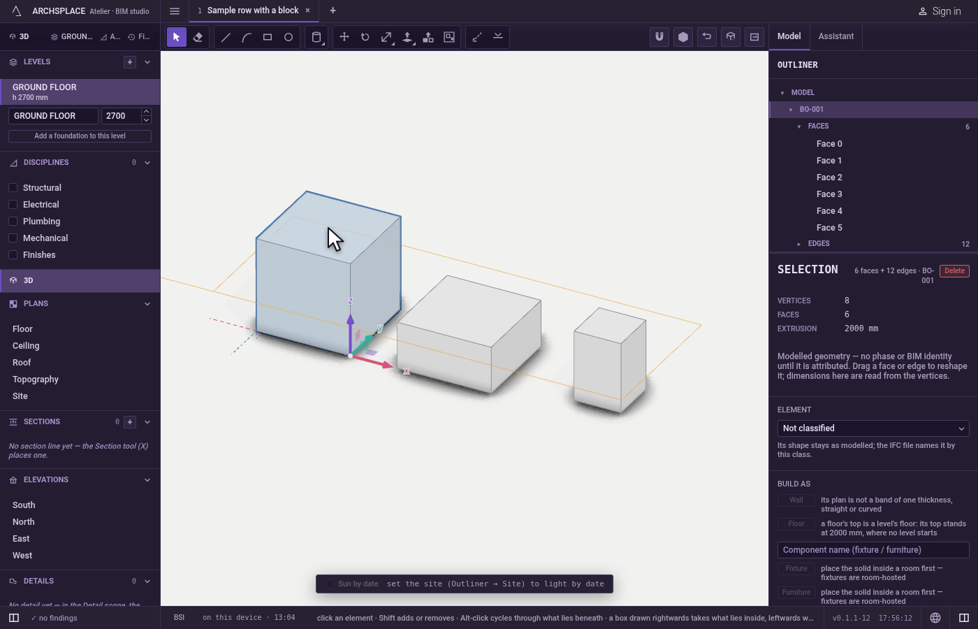978x629 pixels.
Task: Delete the selected BO-001 object
Action: pyautogui.click(x=954, y=271)
